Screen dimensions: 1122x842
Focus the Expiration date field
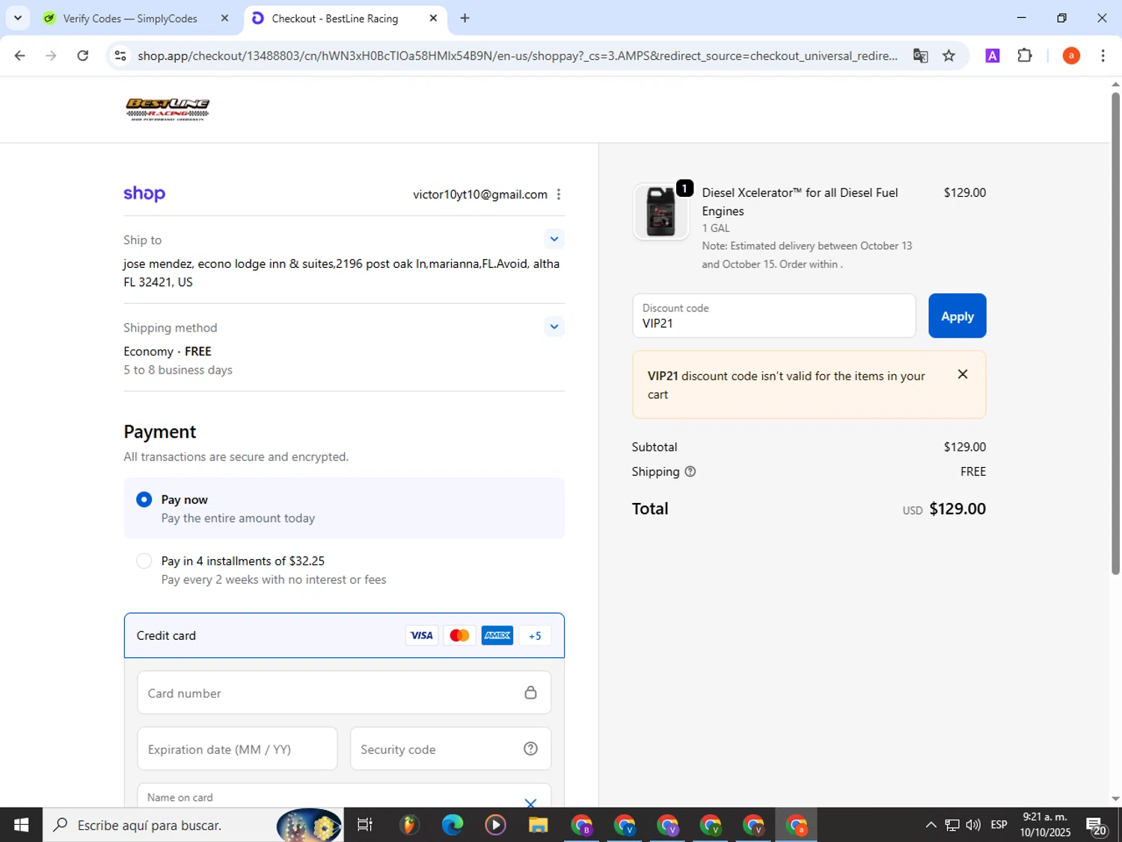[x=237, y=749]
